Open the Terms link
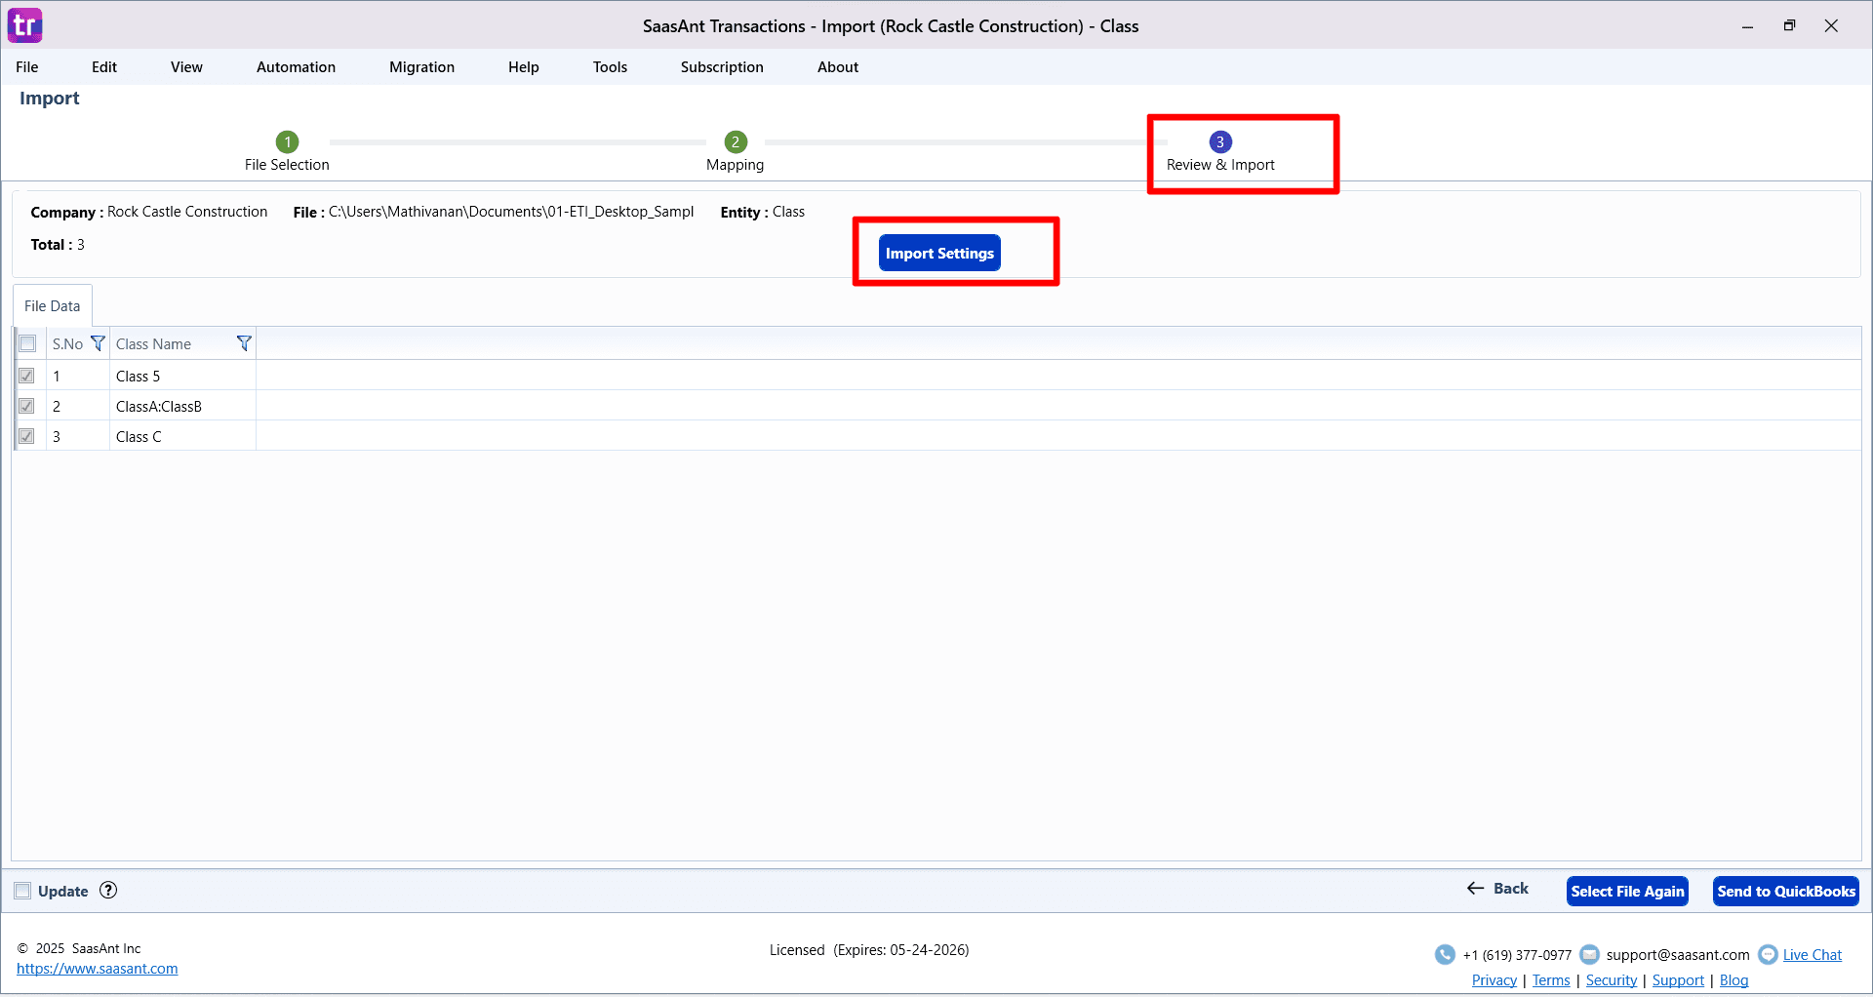The height and width of the screenshot is (997, 1873). (x=1551, y=980)
